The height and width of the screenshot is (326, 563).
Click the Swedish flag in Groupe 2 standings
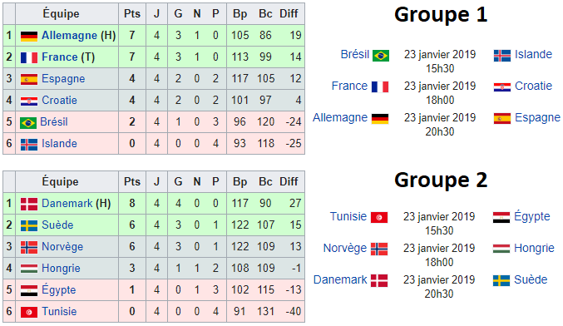(29, 225)
